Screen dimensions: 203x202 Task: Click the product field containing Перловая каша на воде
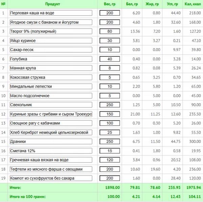point(51,13)
